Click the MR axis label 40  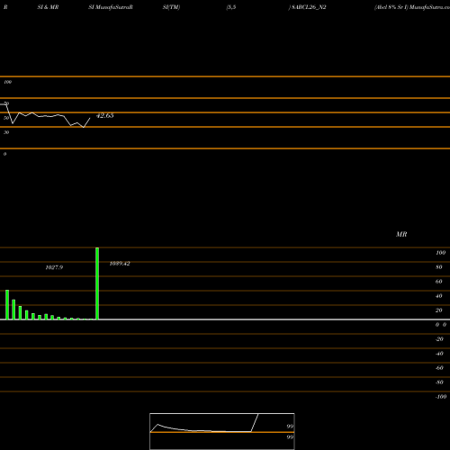(x=438, y=296)
